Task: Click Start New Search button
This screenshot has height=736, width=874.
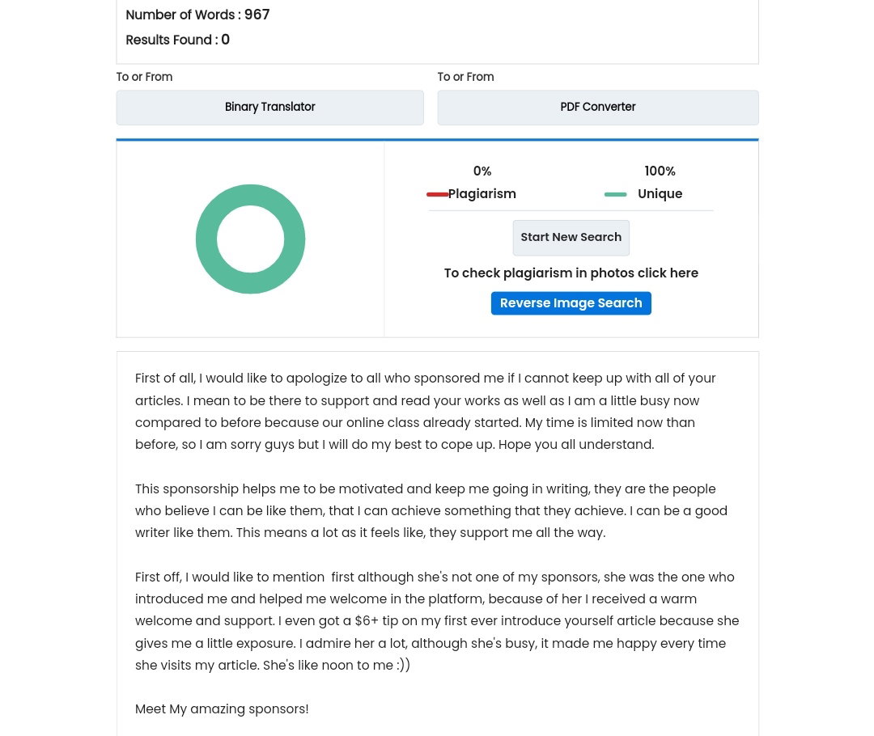Action: tap(571, 238)
